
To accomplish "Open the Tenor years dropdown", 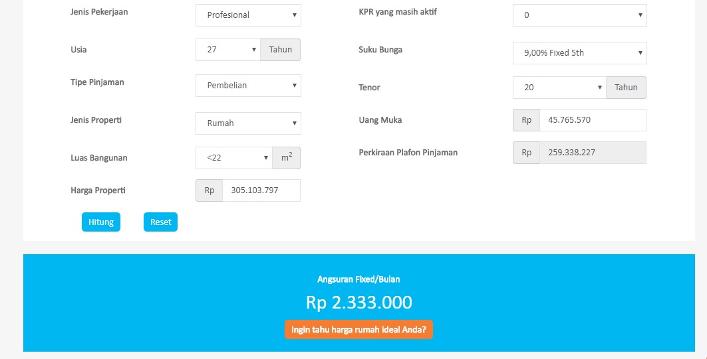I will (x=559, y=88).
